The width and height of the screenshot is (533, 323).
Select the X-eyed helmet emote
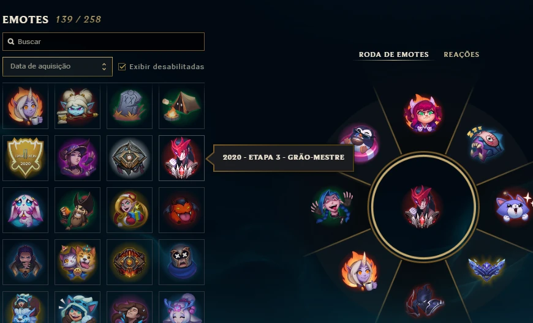pyautogui.click(x=181, y=262)
